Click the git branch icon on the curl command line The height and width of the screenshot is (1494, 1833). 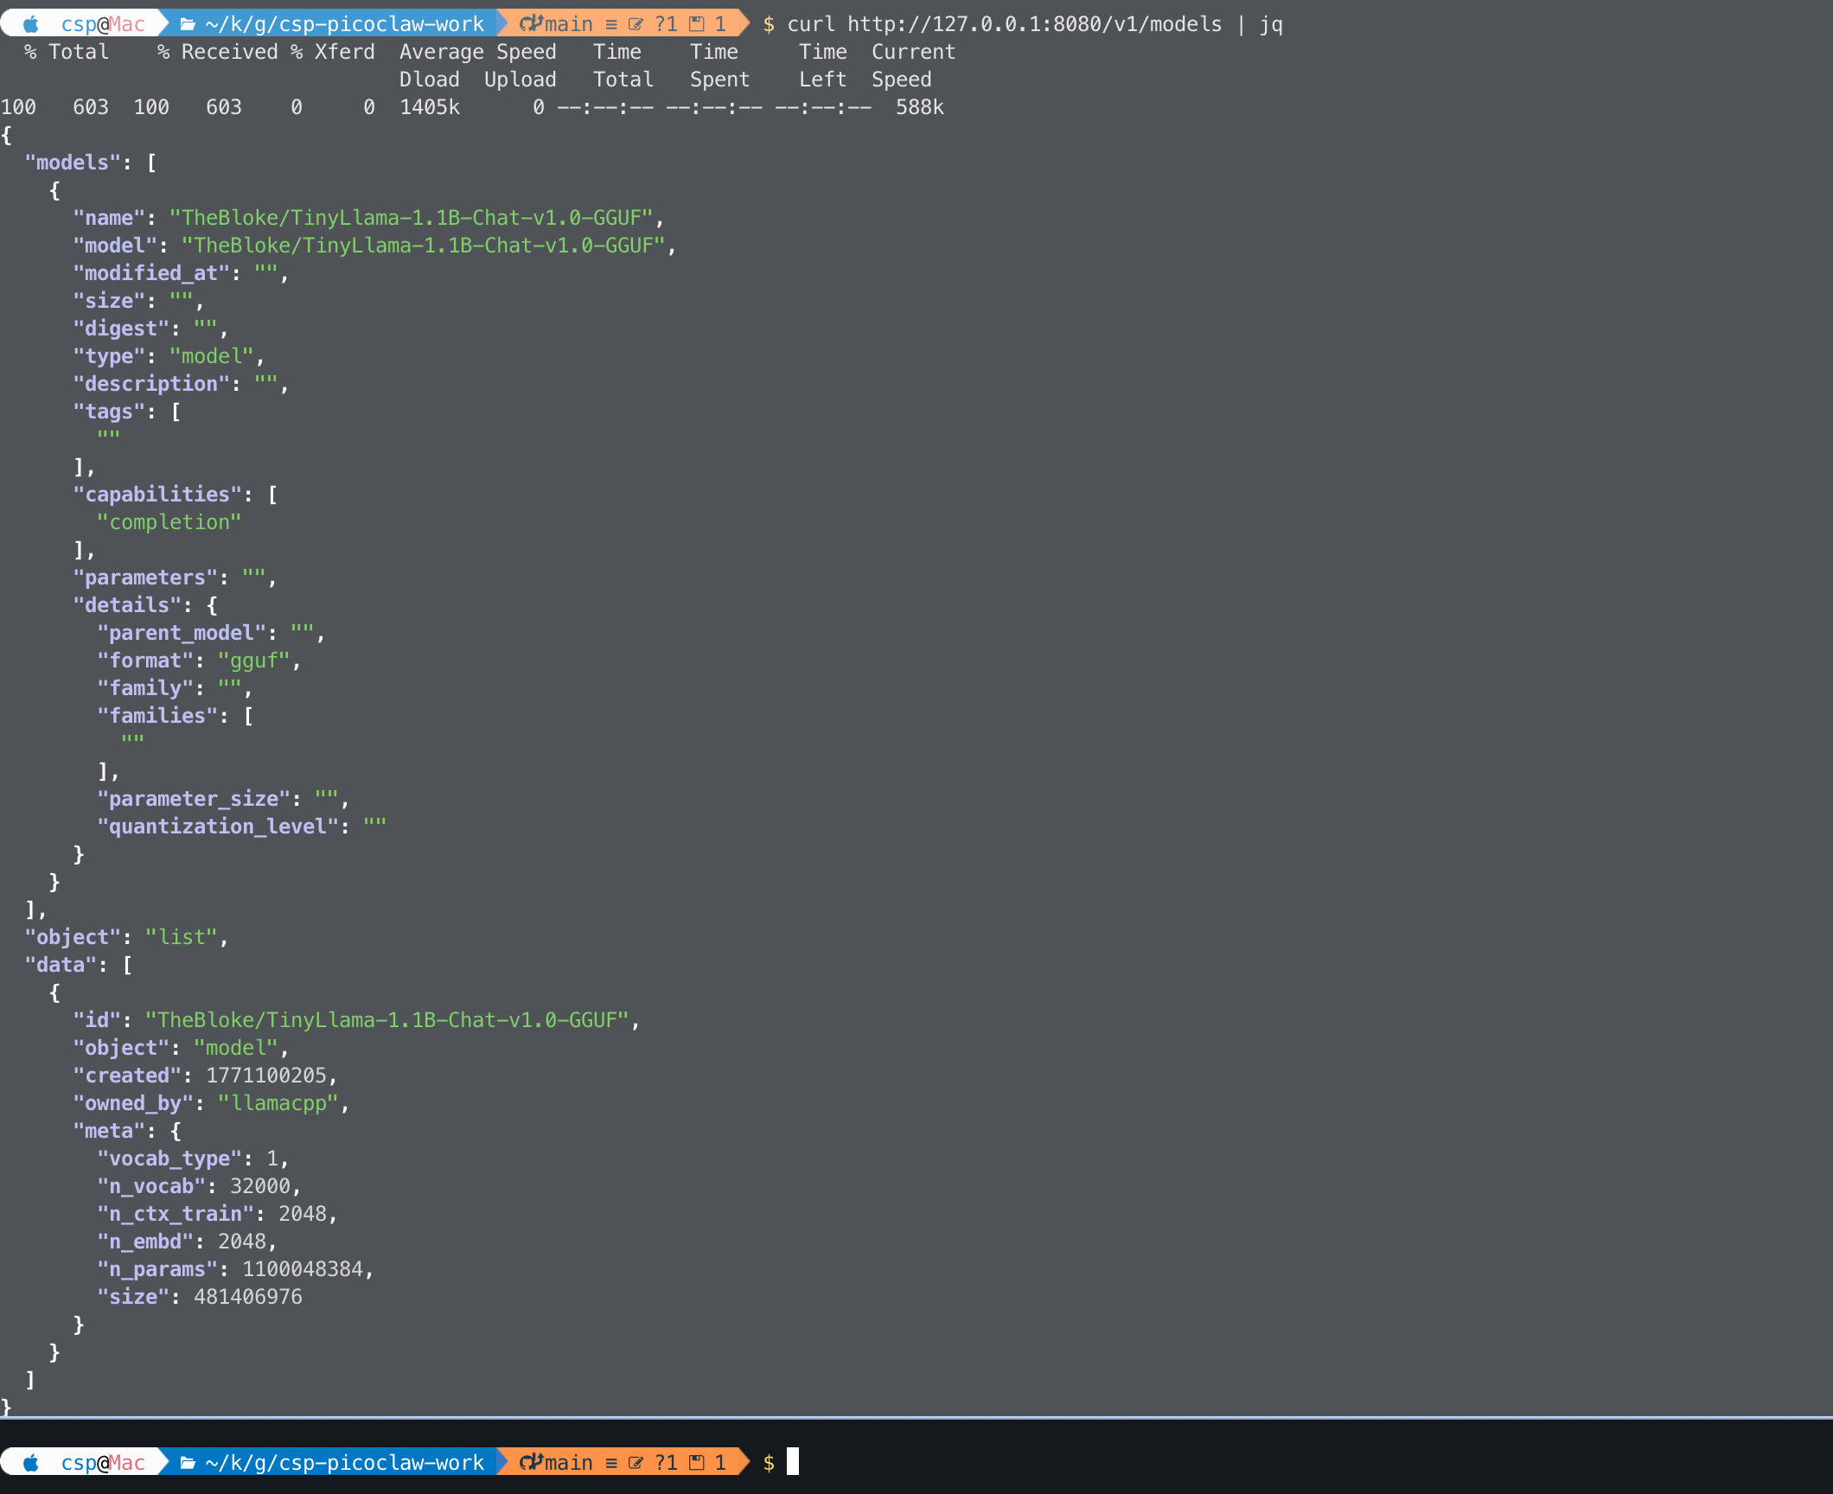[531, 23]
